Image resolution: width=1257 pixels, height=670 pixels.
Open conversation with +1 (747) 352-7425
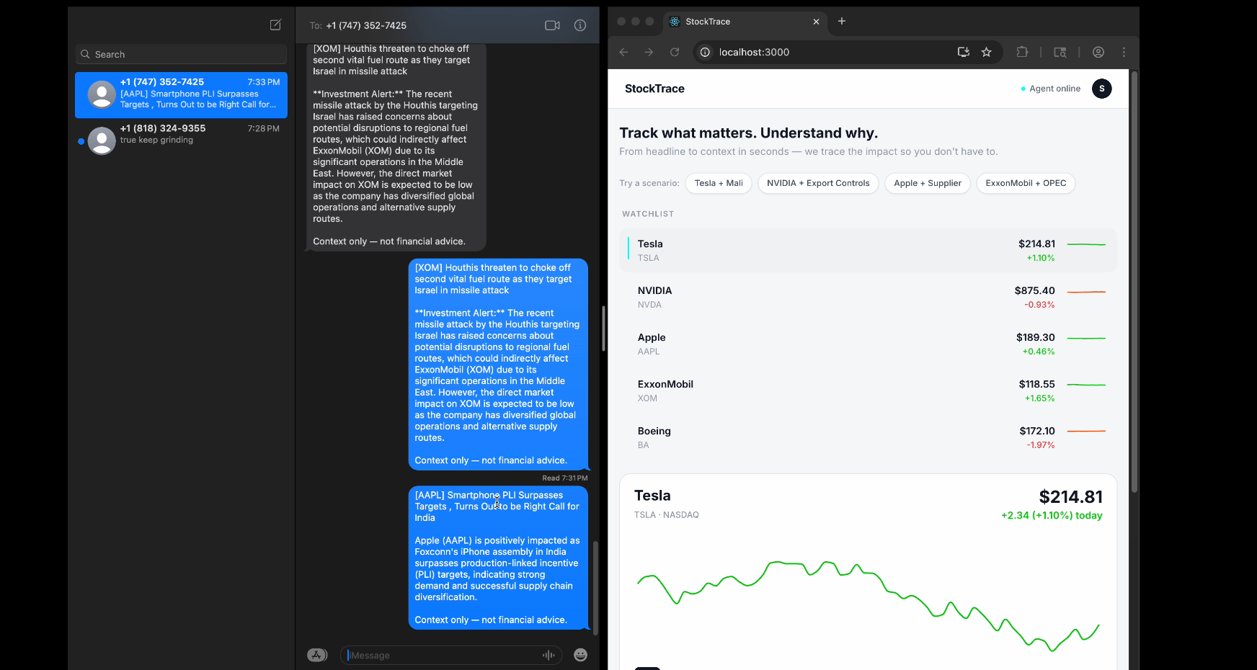pos(181,95)
